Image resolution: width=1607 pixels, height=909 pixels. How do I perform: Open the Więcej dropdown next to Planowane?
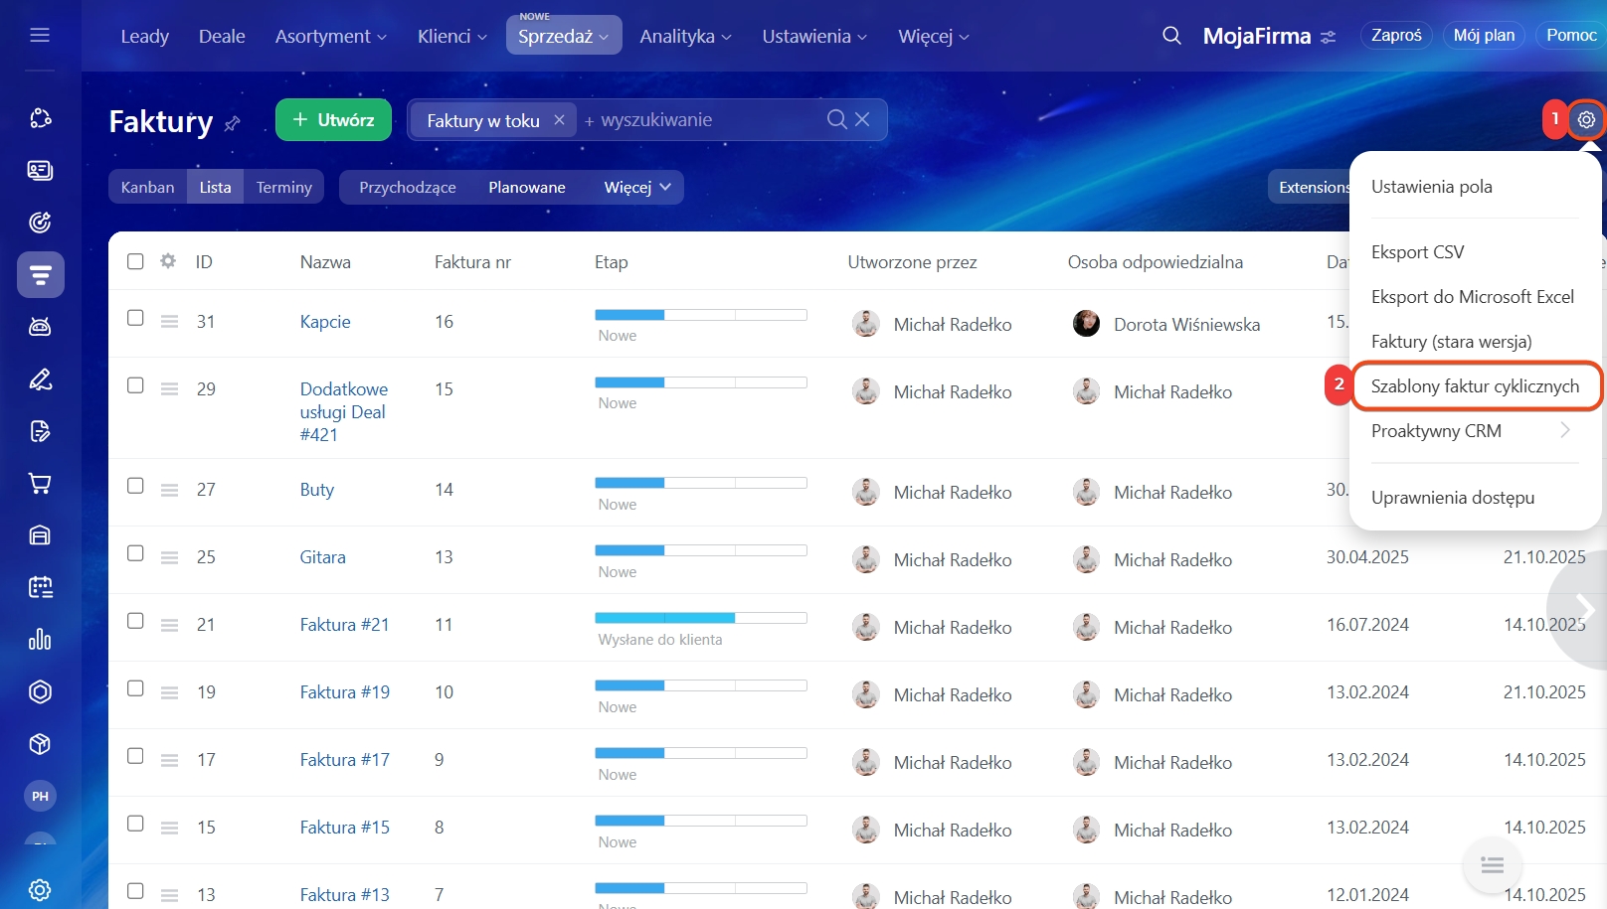[636, 188]
